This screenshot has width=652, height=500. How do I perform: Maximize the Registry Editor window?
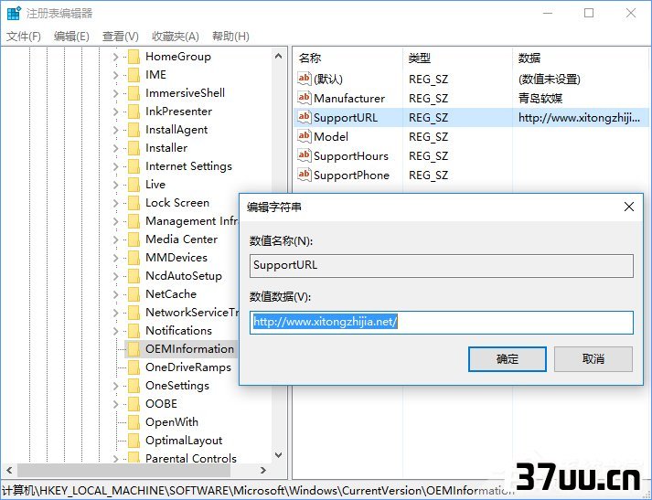[x=589, y=14]
